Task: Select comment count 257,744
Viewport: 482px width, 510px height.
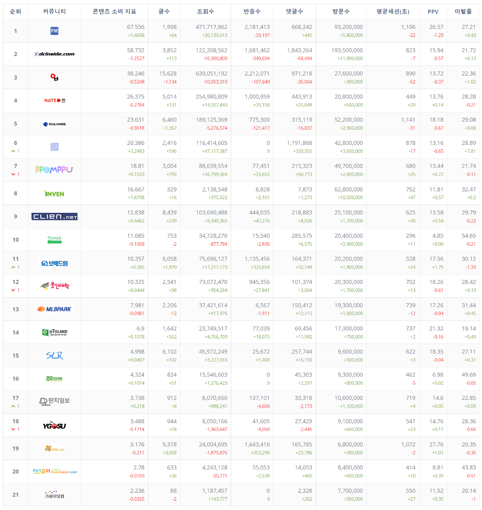Action: coord(302,352)
